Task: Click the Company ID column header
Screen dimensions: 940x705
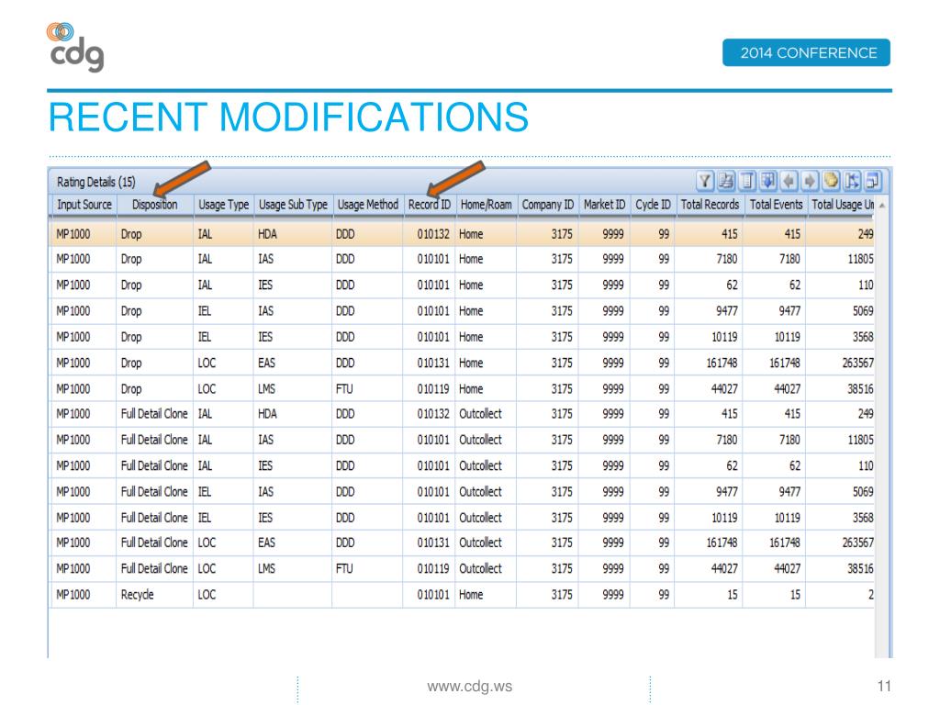Action: (547, 205)
